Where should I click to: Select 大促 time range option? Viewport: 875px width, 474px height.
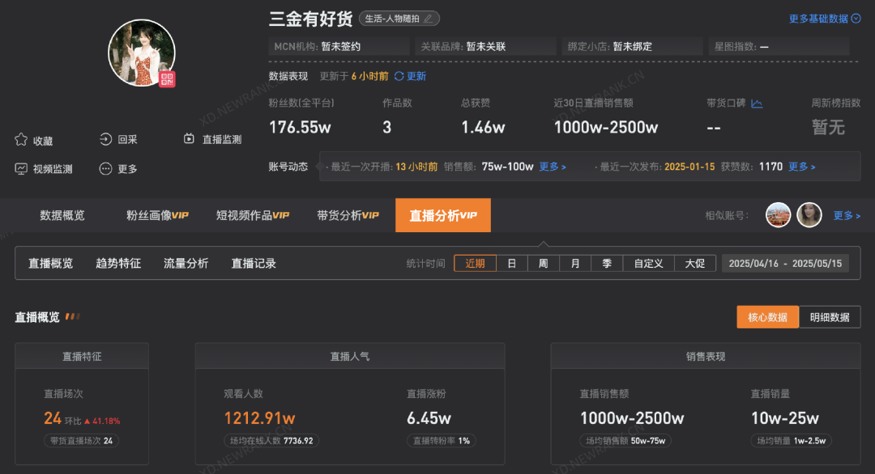click(x=695, y=264)
